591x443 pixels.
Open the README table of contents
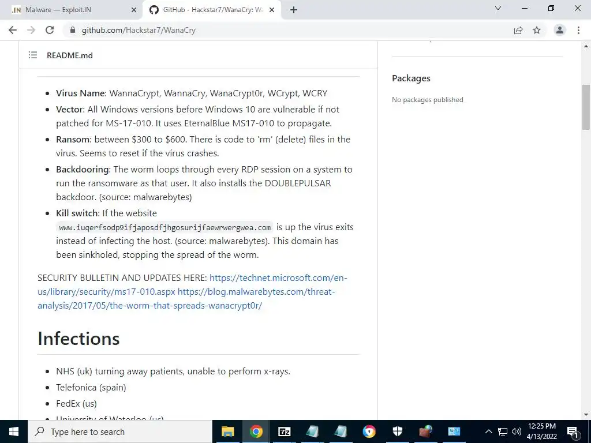[33, 55]
